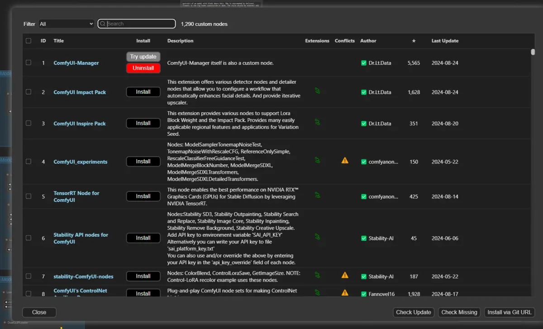Click the extensions icon for ComfyUI Inspire Pack

coord(318,122)
